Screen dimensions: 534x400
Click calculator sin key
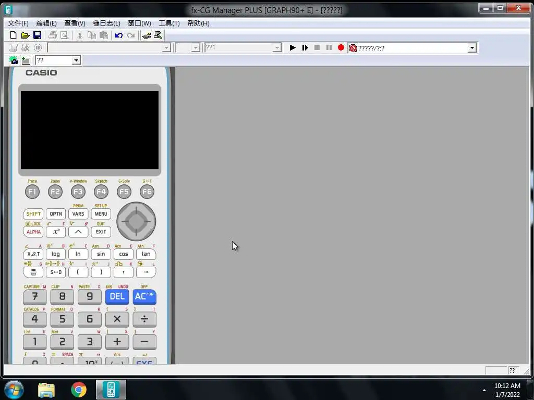pyautogui.click(x=101, y=254)
